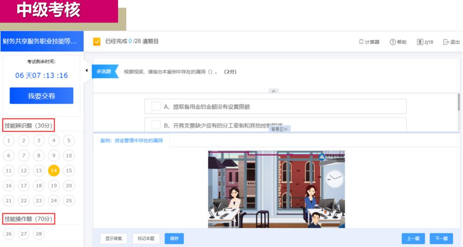The width and height of the screenshot is (463, 247).
Task: Click the exit (退出) icon
Action: [446, 42]
